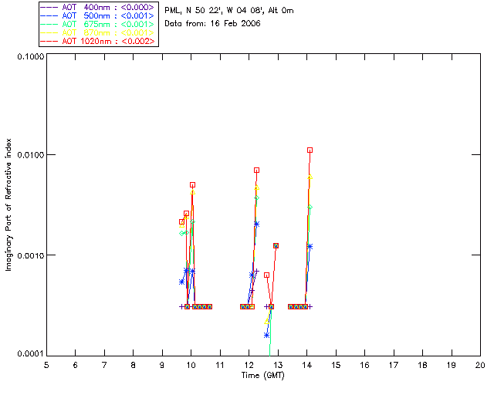
Task: Click x-axis tick label 19
Action: coord(452,365)
